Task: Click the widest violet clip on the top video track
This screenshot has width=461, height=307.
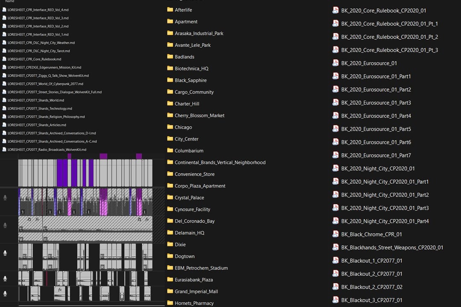Action: tap(62, 173)
